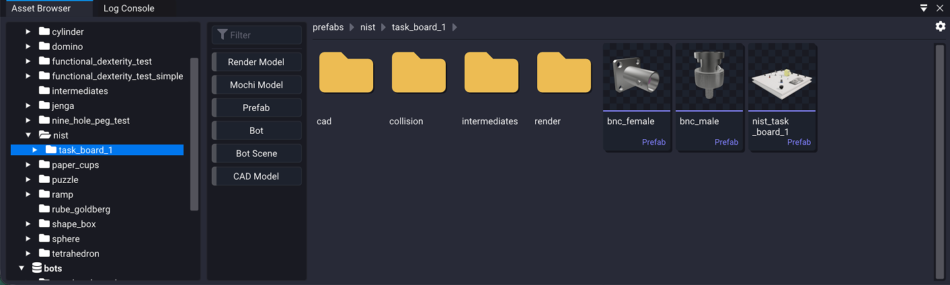Select the bnc_female prefab thumbnail

(x=638, y=77)
